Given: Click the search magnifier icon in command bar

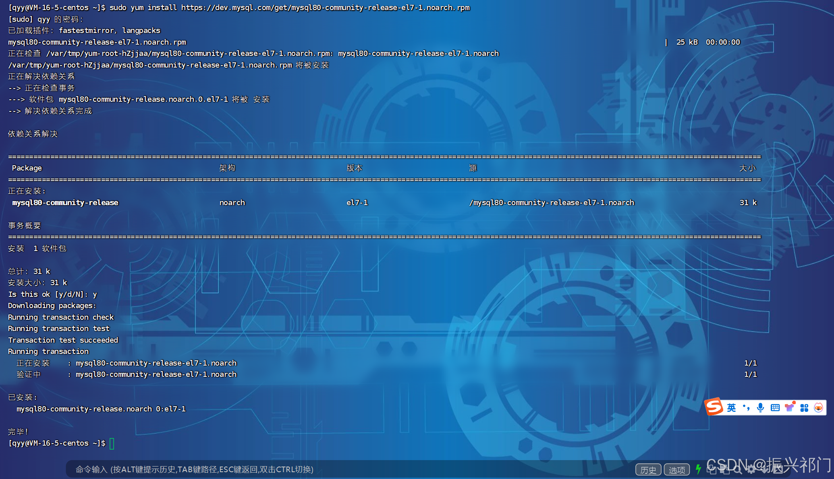Looking at the screenshot, I should [738, 469].
